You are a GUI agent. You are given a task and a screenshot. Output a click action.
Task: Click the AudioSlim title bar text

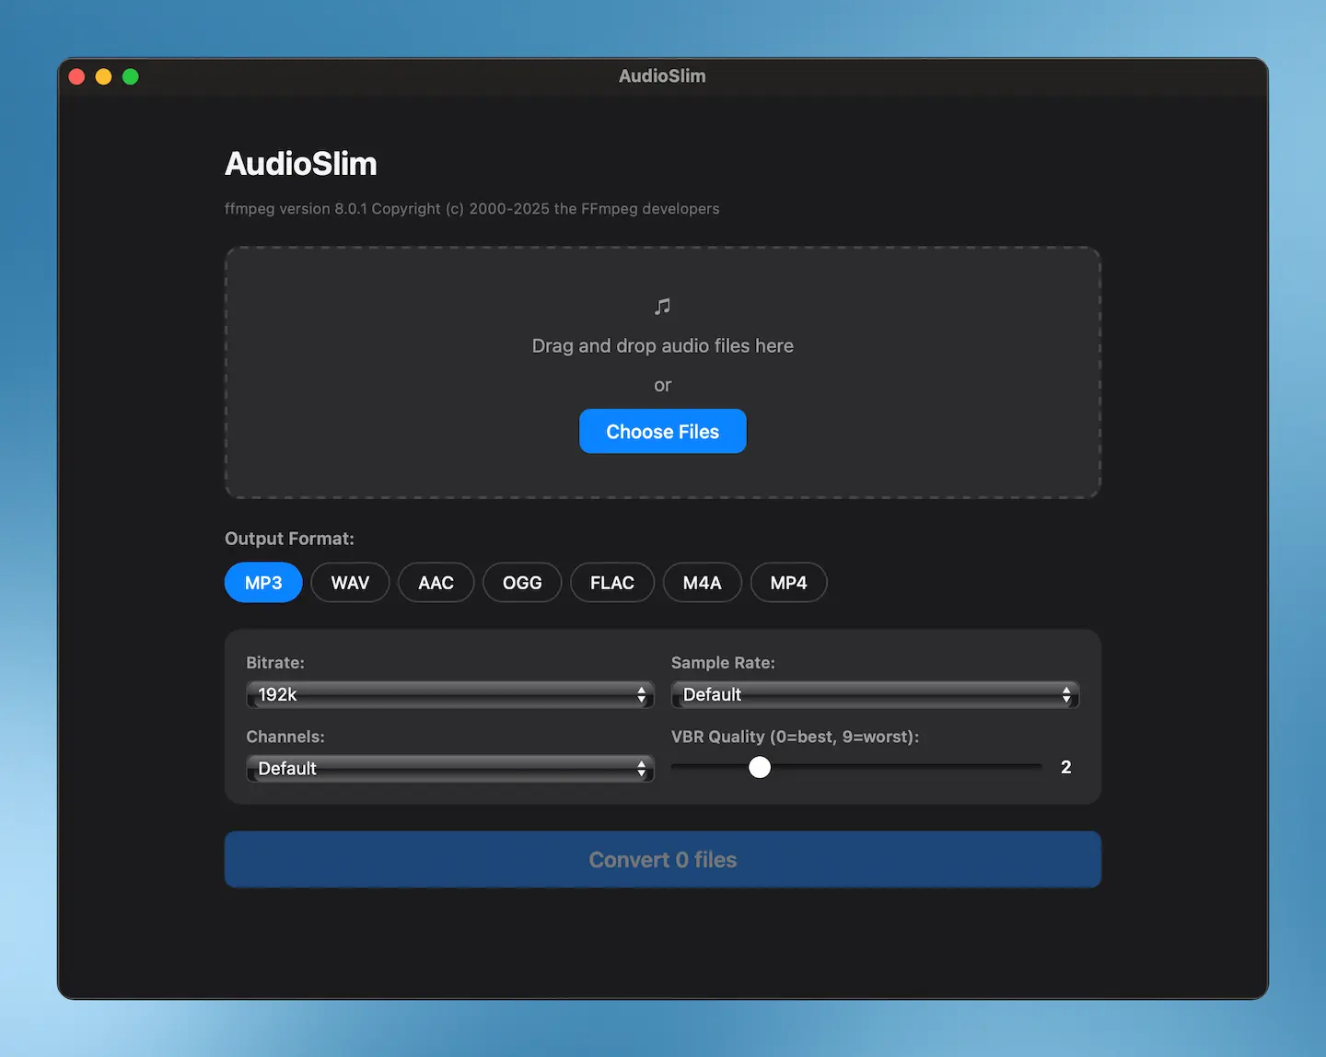662,76
